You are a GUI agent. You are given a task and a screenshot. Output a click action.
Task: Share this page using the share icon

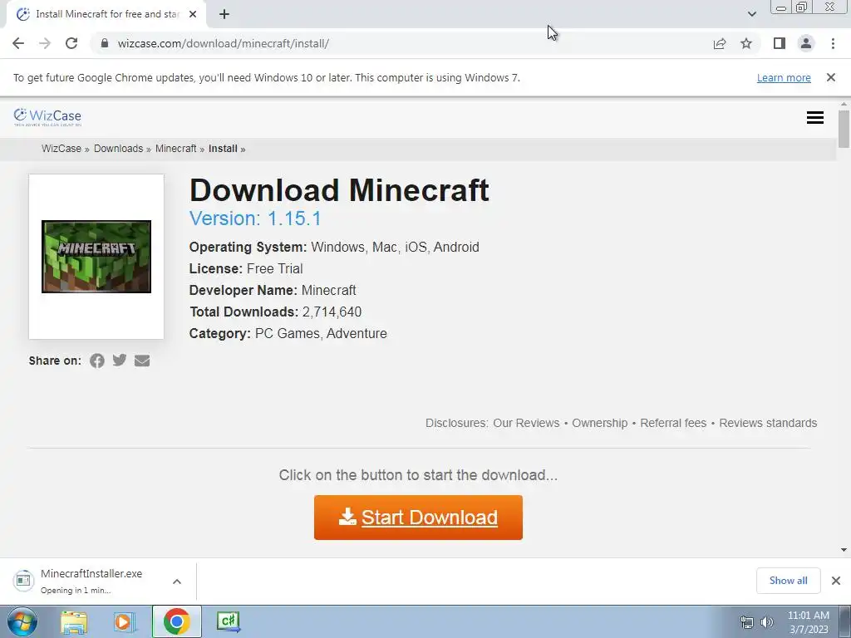click(720, 43)
